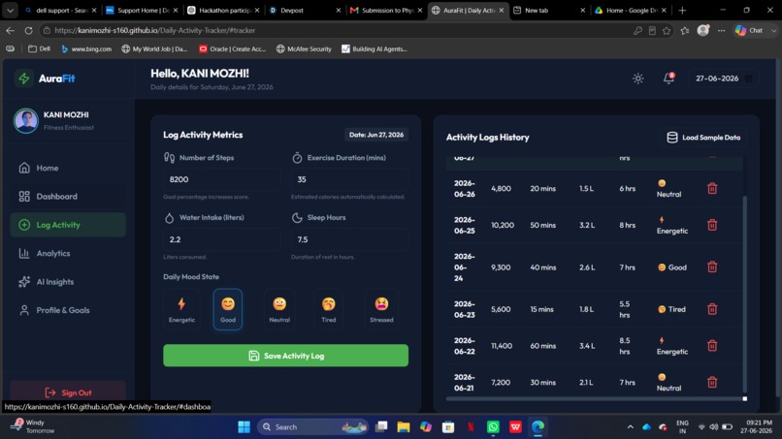Open the header date picker showing 27-06-2026
The image size is (782, 439).
724,78
